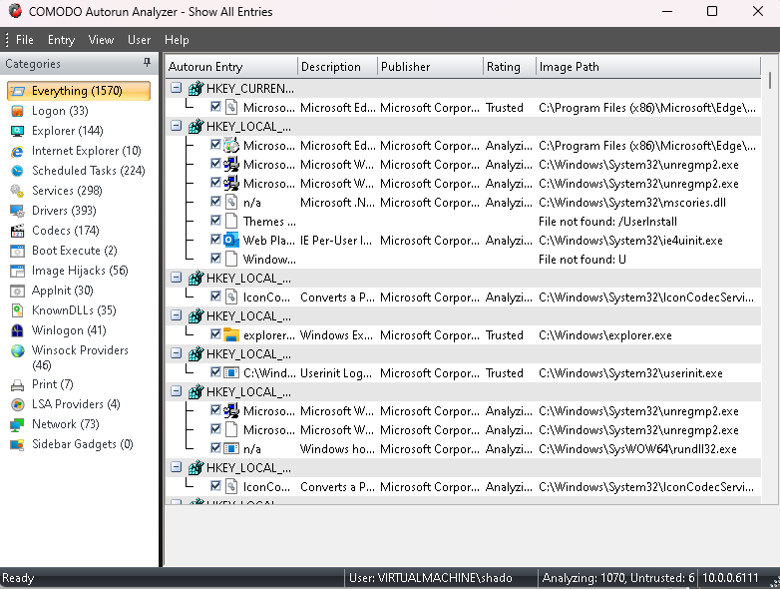
Task: Select the Scheduled Tasks clock icon
Action: point(17,171)
